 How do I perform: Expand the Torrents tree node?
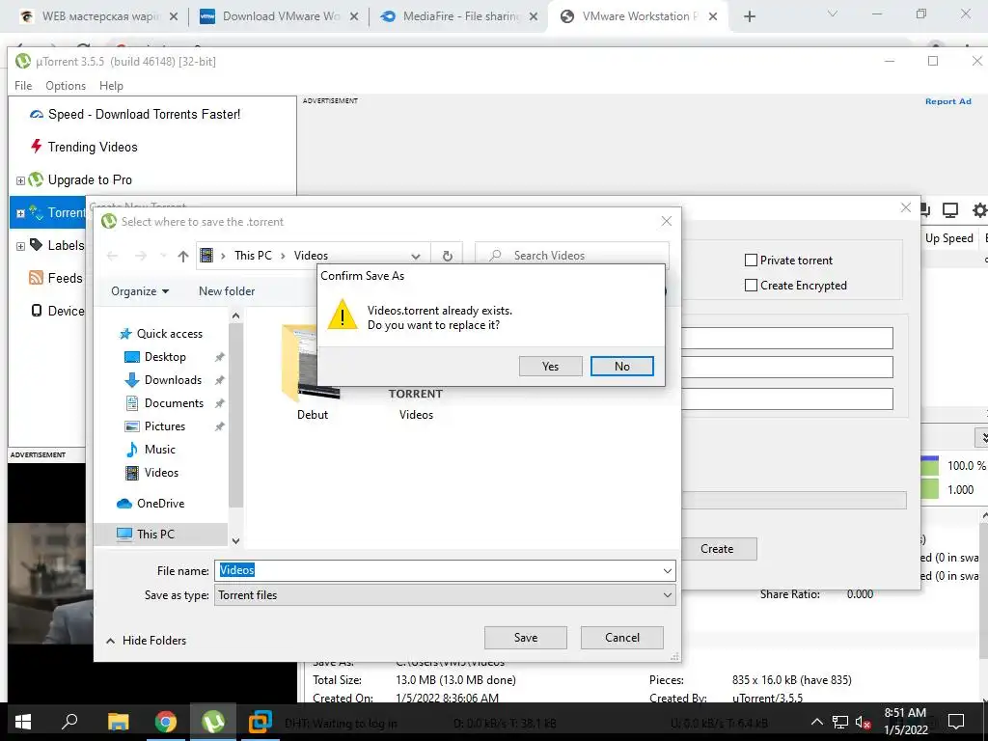pyautogui.click(x=20, y=213)
